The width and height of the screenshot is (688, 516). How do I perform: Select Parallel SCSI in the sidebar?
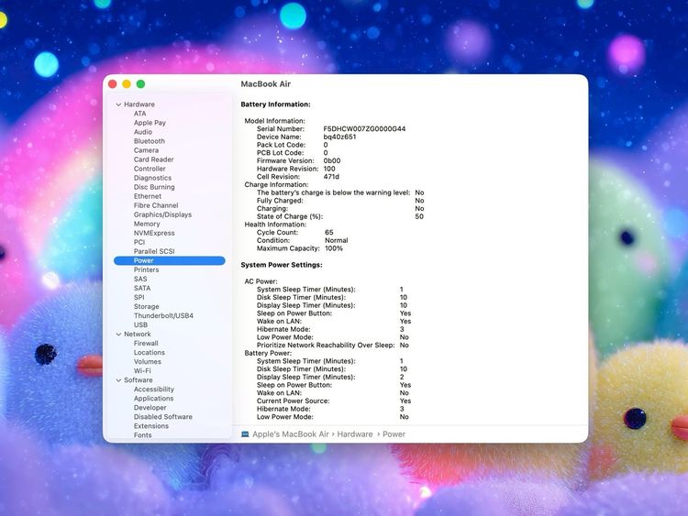pyautogui.click(x=154, y=252)
